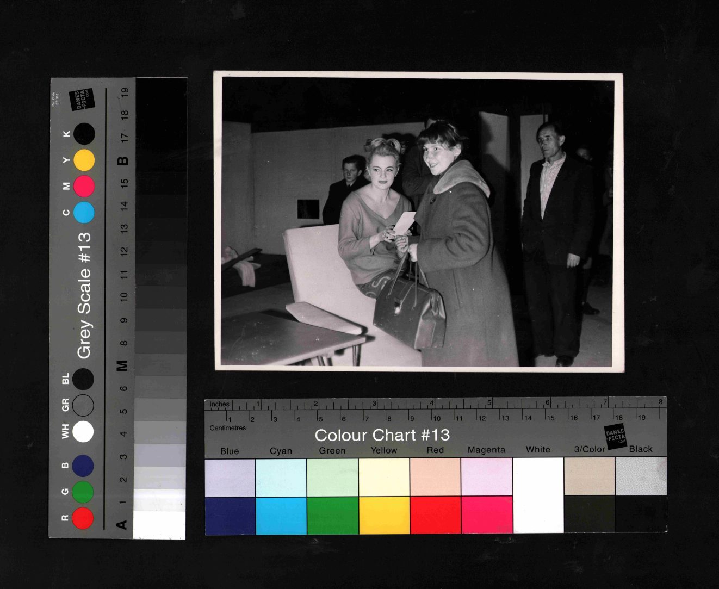
Task: Pick the bright cyan swatch under Cyan
Action: tap(281, 515)
